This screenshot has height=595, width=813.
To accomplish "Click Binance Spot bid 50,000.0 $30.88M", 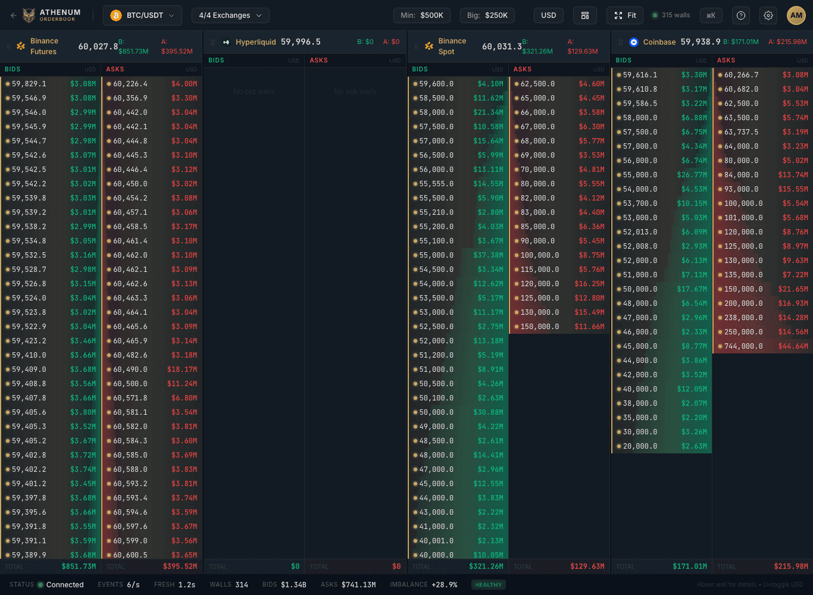I will [458, 412].
